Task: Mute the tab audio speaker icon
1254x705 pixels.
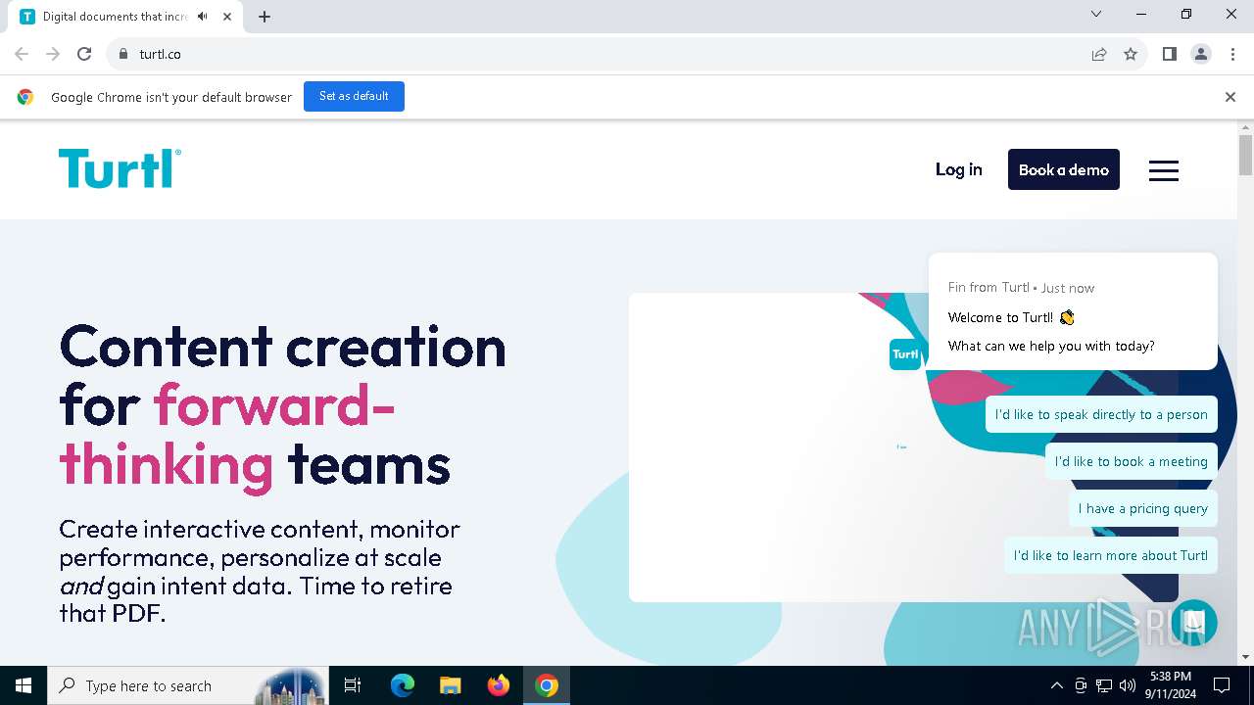Action: pos(203,17)
